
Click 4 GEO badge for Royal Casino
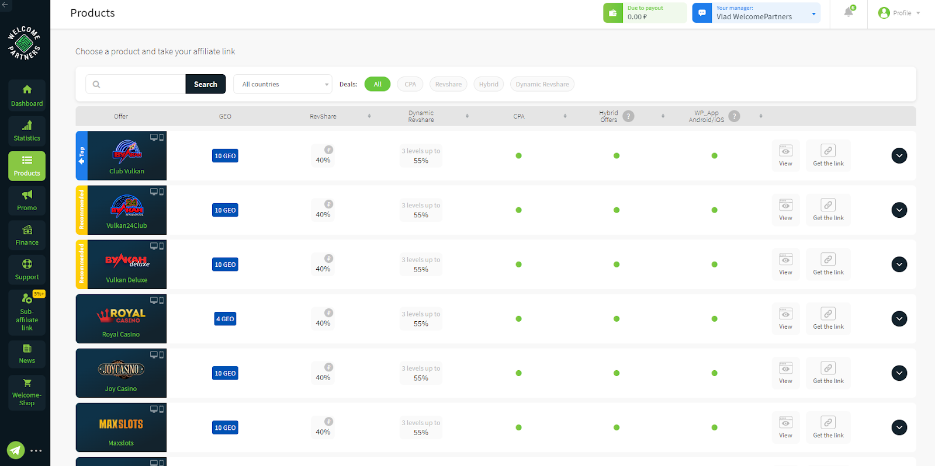[x=225, y=319]
